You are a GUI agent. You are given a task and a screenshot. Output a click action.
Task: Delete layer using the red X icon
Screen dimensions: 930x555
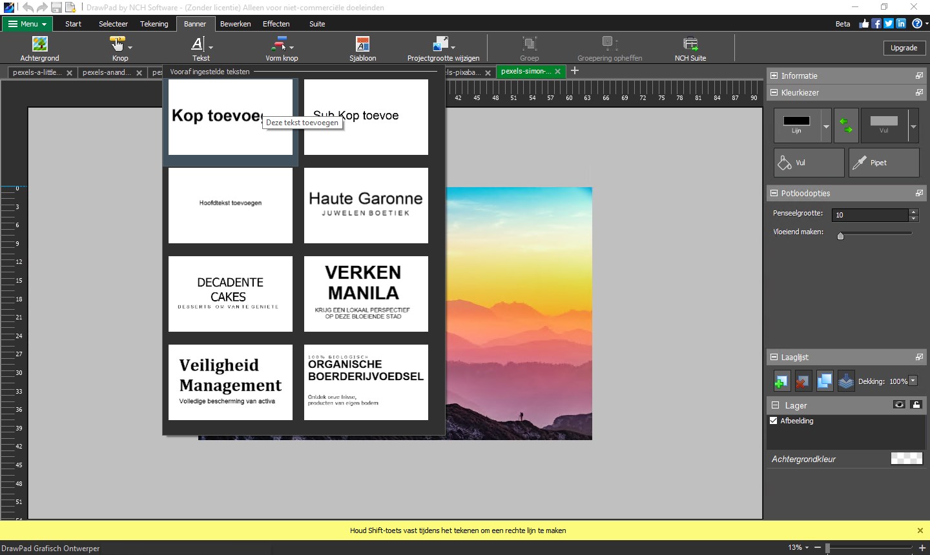point(802,381)
